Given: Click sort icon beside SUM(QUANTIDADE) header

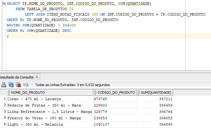Looking at the screenshot, I should click(x=139, y=92).
